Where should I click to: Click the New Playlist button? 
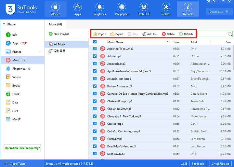59,34
